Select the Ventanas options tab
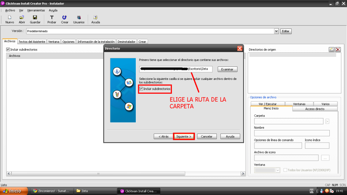This screenshot has width=347, height=195. coord(299,104)
